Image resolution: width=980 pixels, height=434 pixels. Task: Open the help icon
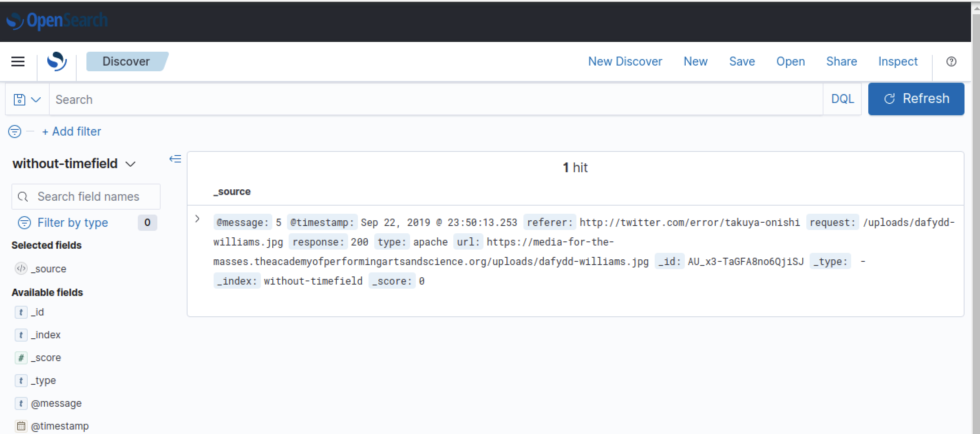(x=951, y=61)
